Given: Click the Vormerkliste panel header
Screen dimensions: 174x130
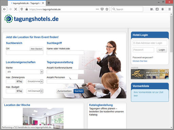Looking at the screenshot, I should [x=150, y=86].
